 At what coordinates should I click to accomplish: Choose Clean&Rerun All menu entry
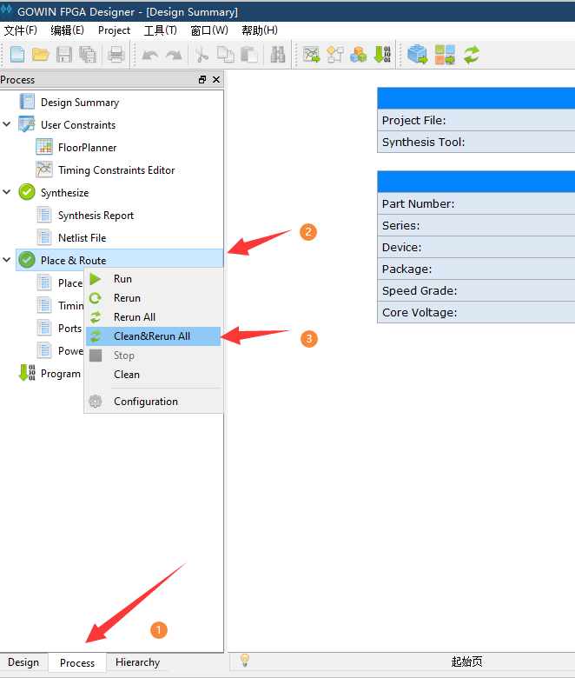coord(154,336)
